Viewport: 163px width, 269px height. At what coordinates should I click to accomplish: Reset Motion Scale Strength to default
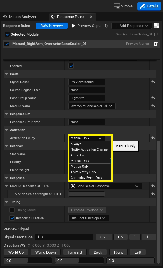point(153,194)
